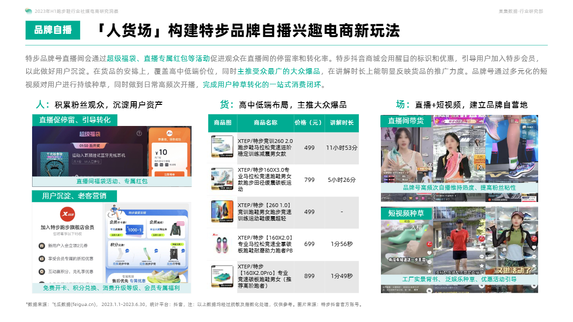Click the short video showing green shoe last
Screen dimensions: 573x322
(x=407, y=250)
